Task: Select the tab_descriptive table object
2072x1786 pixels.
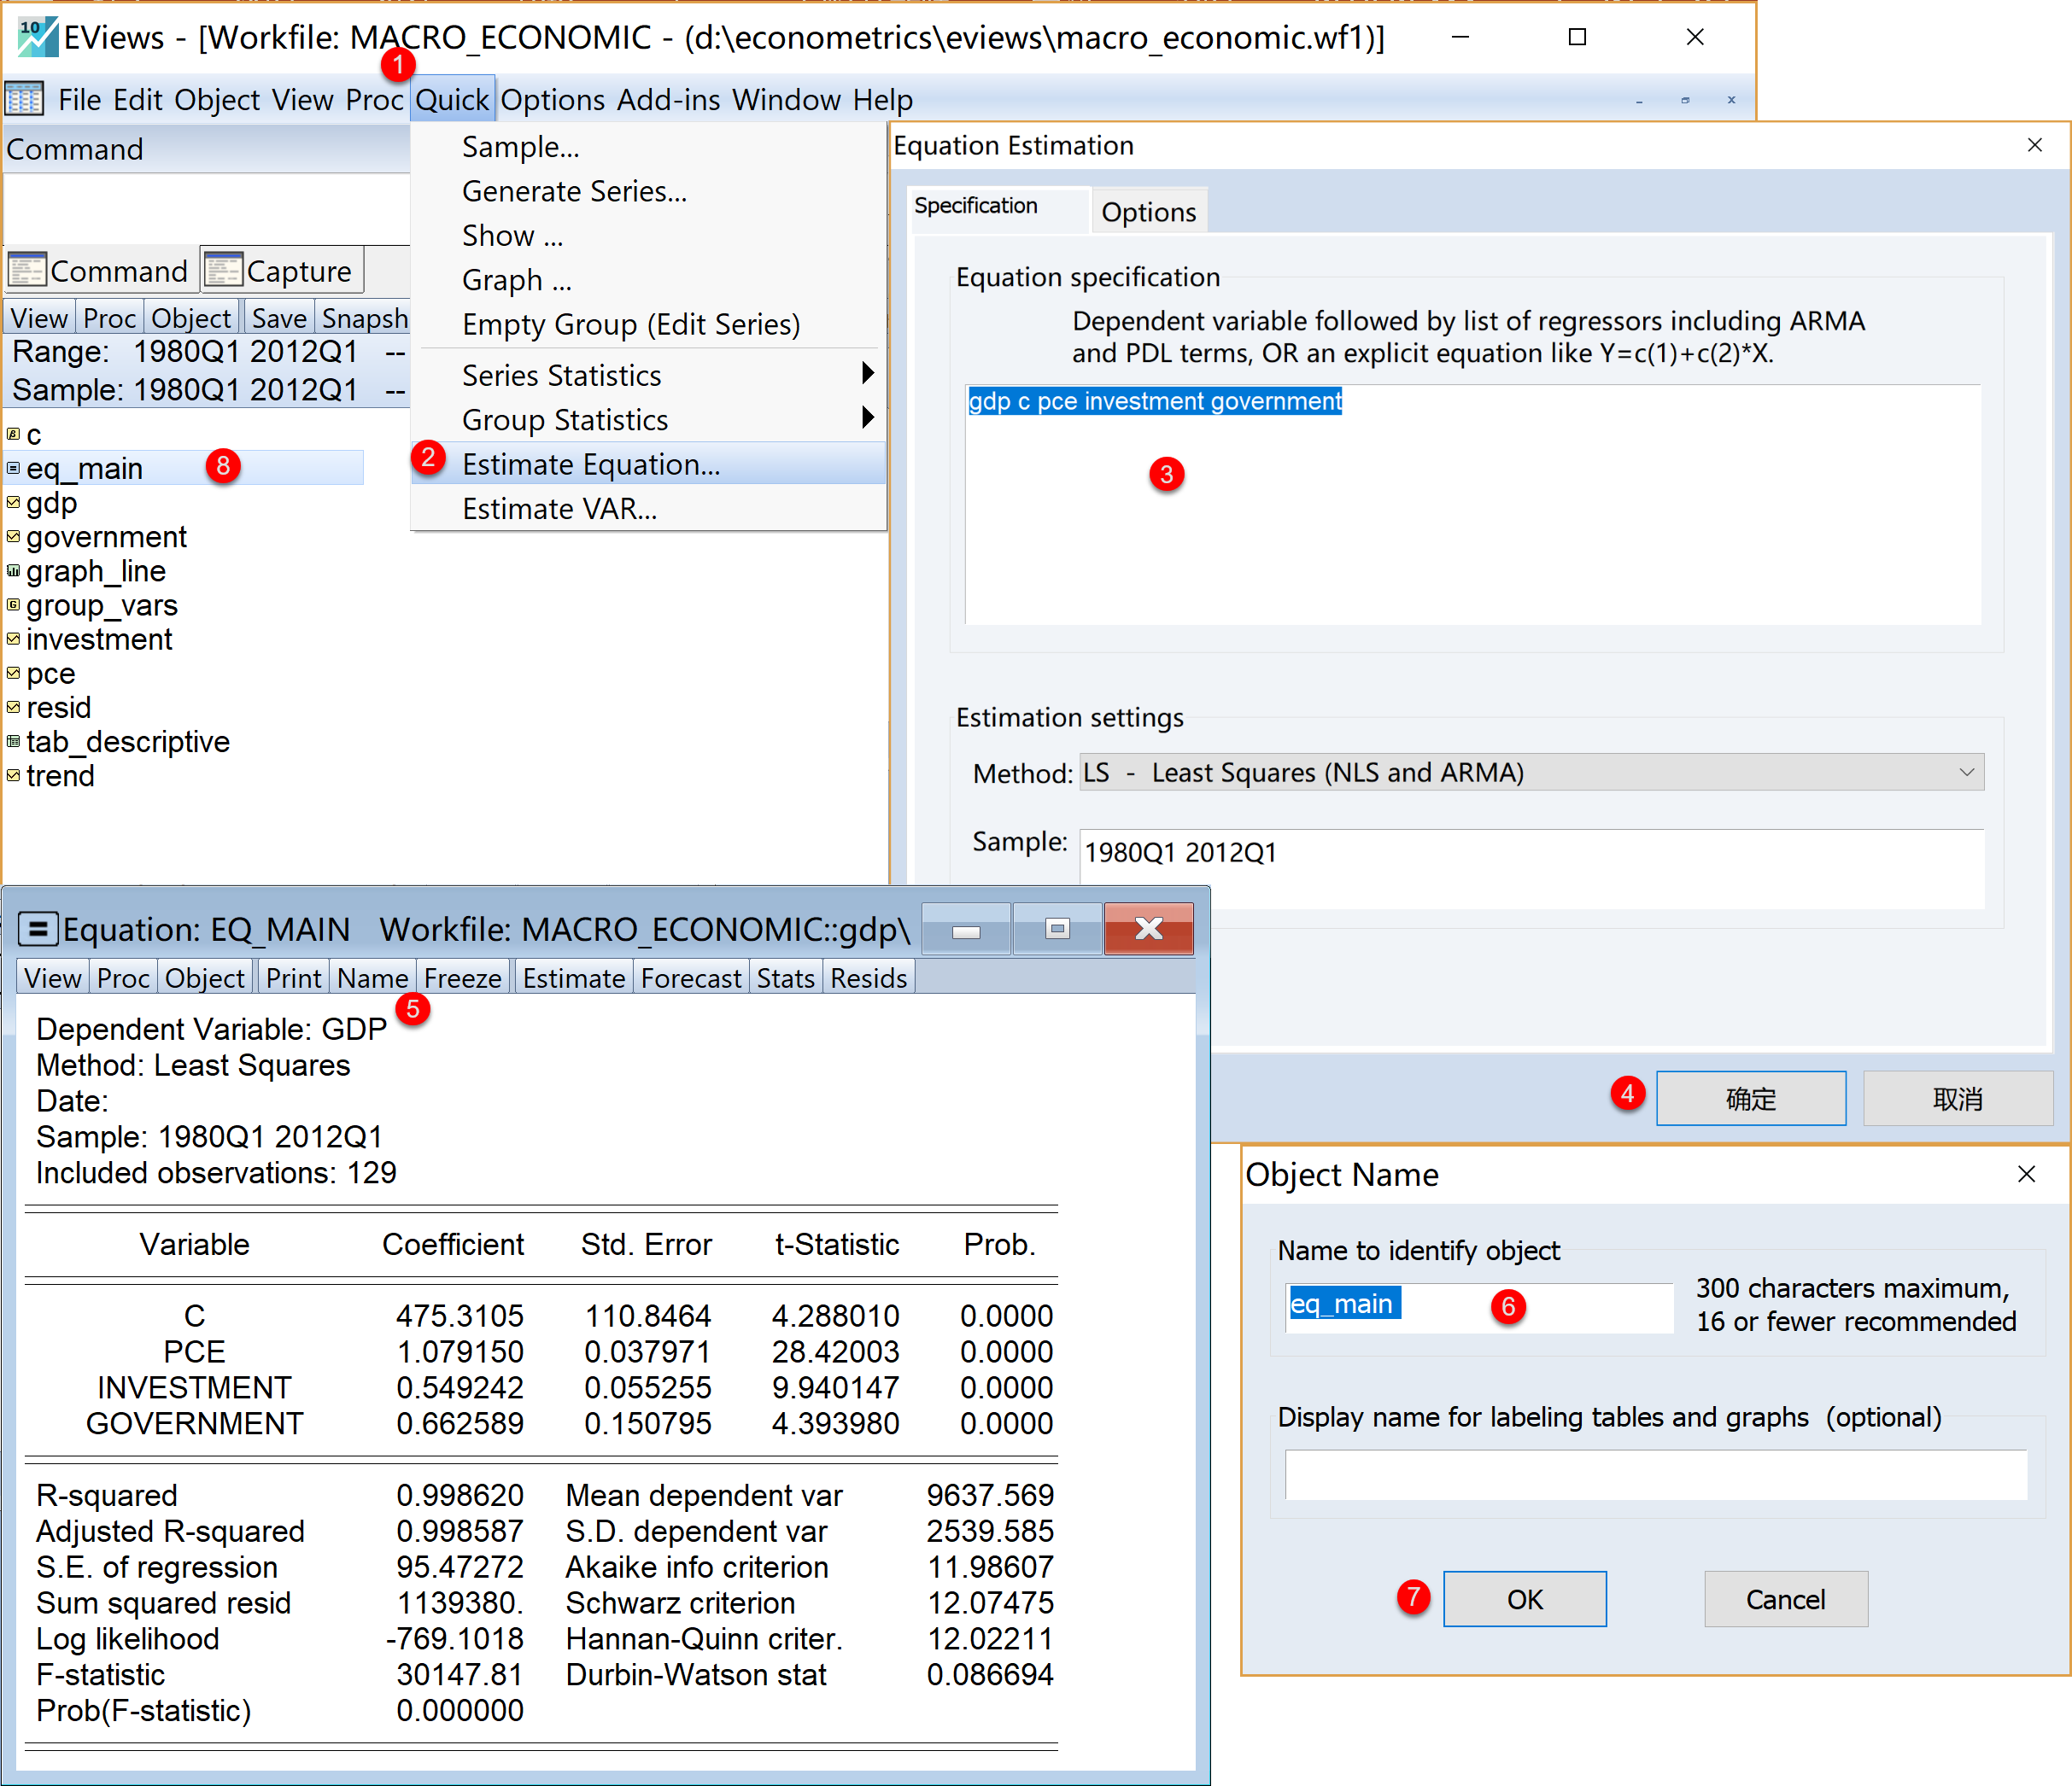Action: click(127, 742)
